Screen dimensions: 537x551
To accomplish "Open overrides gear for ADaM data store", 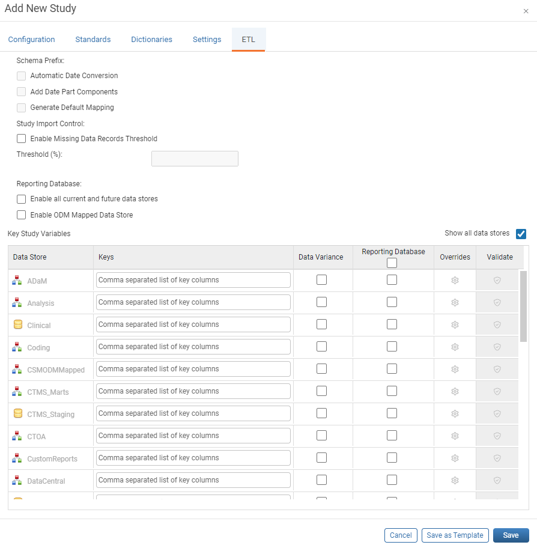I will click(455, 281).
